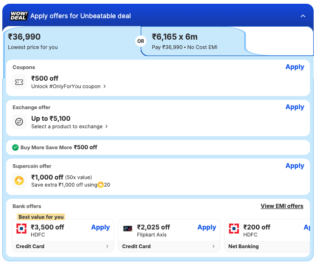Click the coupon ticket icon
316x264 pixels.
point(19,82)
